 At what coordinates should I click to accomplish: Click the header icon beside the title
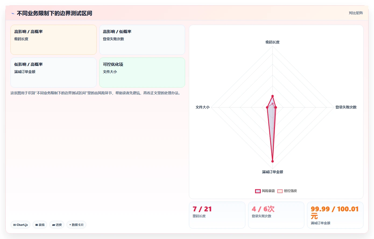[13, 13]
